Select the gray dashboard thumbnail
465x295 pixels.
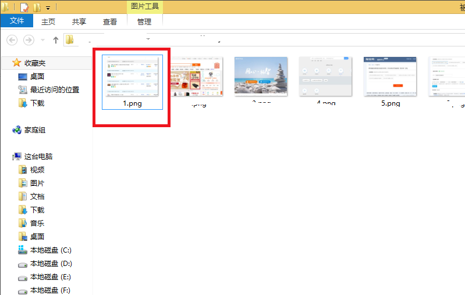tap(325, 76)
